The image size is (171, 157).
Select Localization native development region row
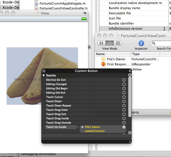[135, 3]
